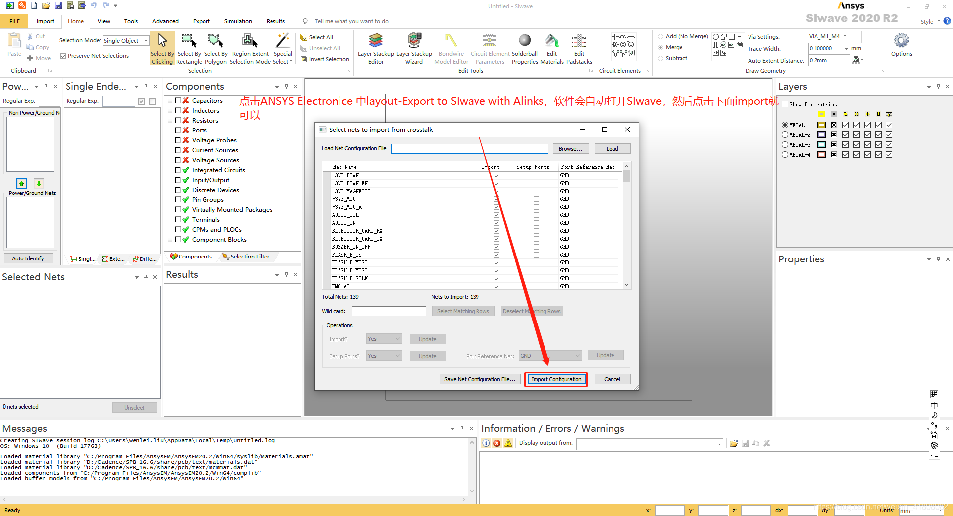Viewport: 953px width, 516px height.
Task: Click METAL-1 yellow color swatch
Action: 821,125
